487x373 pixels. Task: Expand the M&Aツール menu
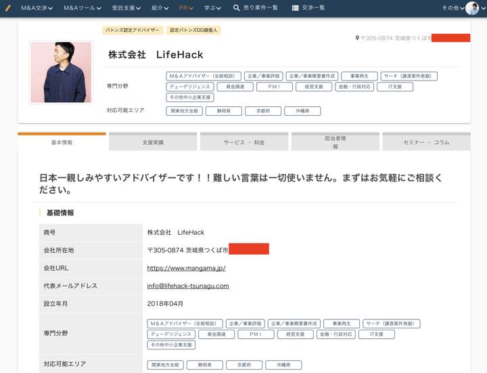coord(82,8)
